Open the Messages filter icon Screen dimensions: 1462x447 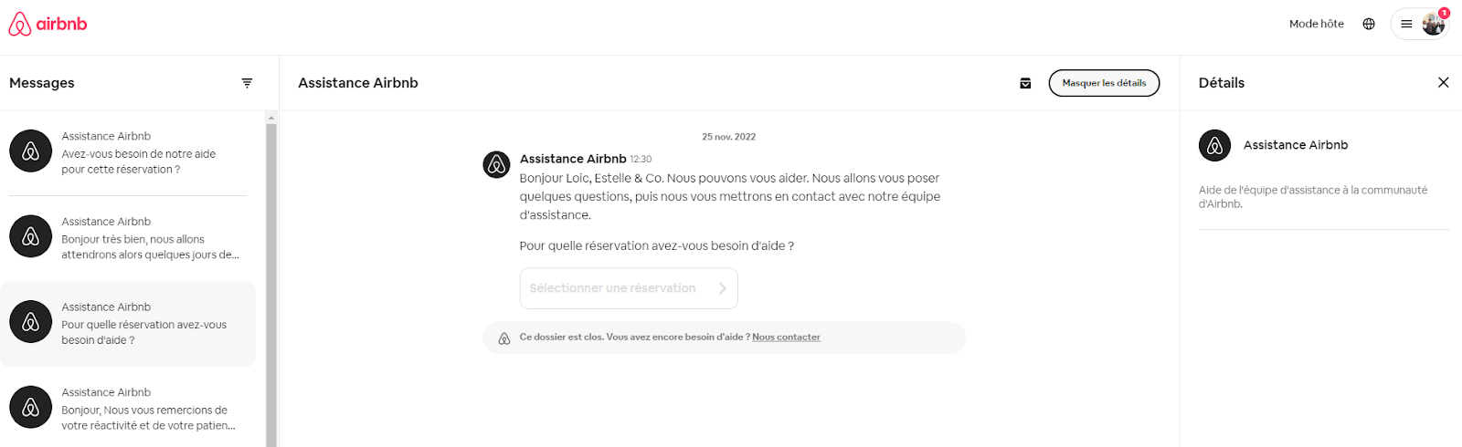point(247,83)
